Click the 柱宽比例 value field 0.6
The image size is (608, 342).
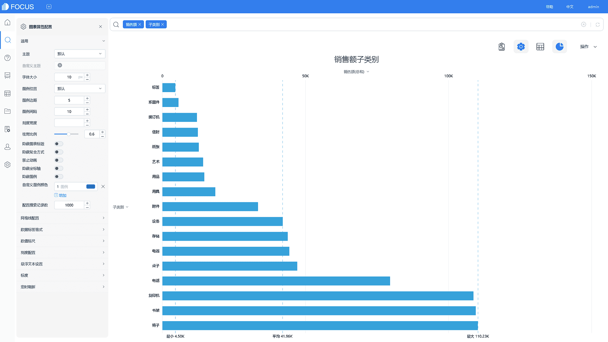tap(92, 134)
